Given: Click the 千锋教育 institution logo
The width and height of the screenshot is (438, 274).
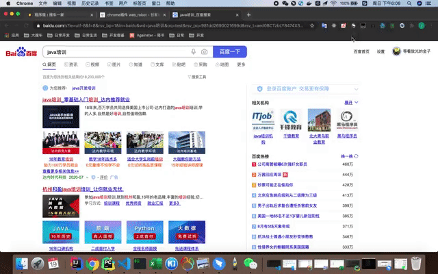Looking at the screenshot, I should pyautogui.click(x=292, y=119).
